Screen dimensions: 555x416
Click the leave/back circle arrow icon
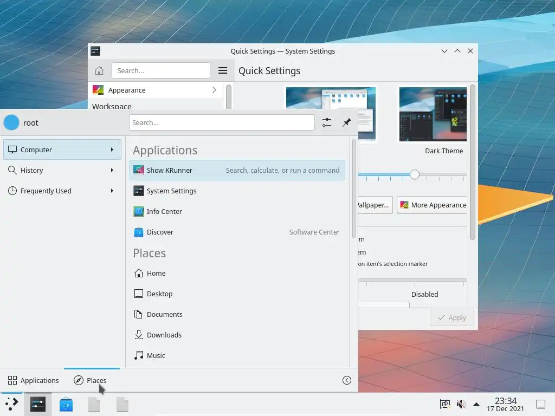pyautogui.click(x=347, y=380)
